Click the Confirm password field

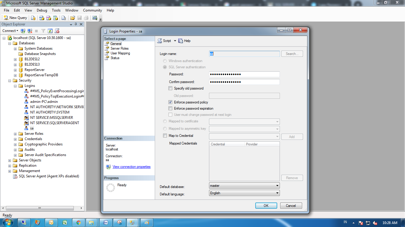click(244, 82)
